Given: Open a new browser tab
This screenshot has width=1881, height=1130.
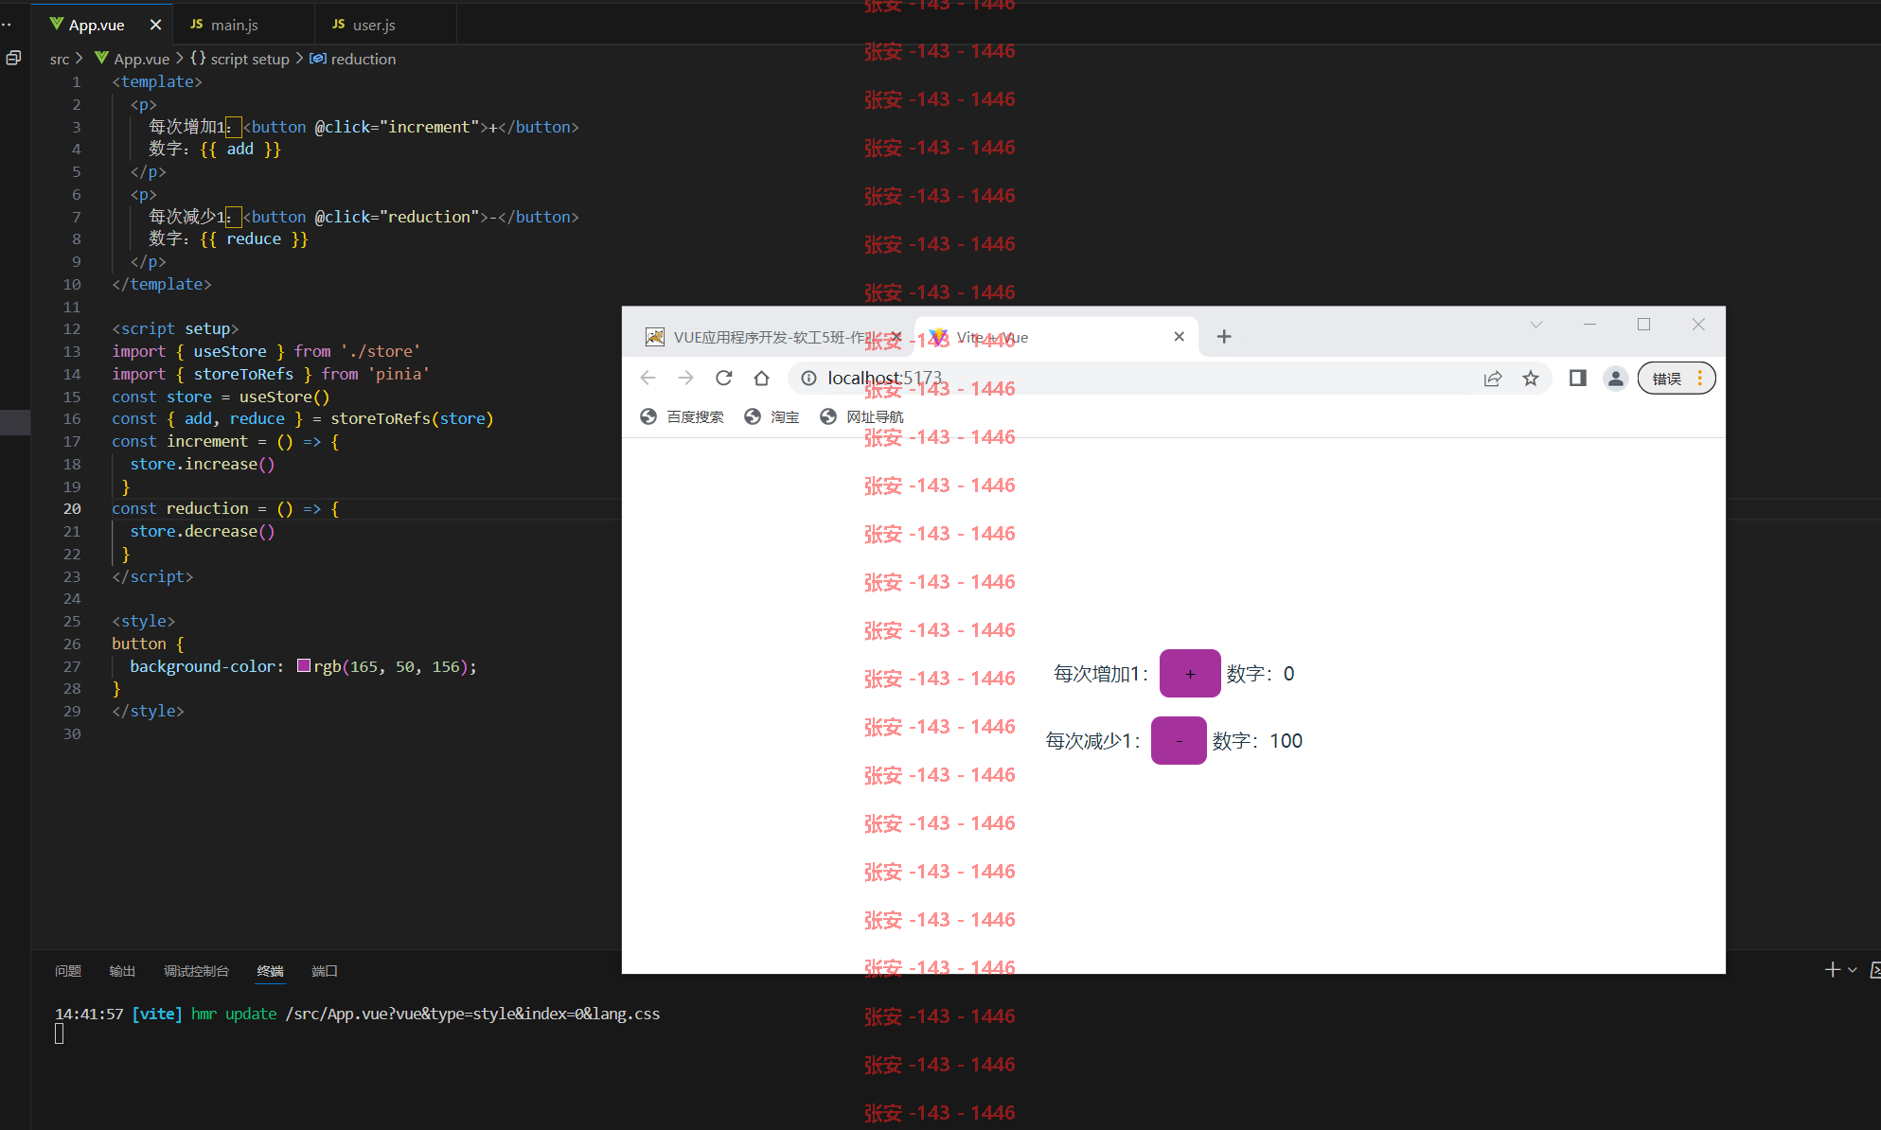Looking at the screenshot, I should pyautogui.click(x=1224, y=337).
